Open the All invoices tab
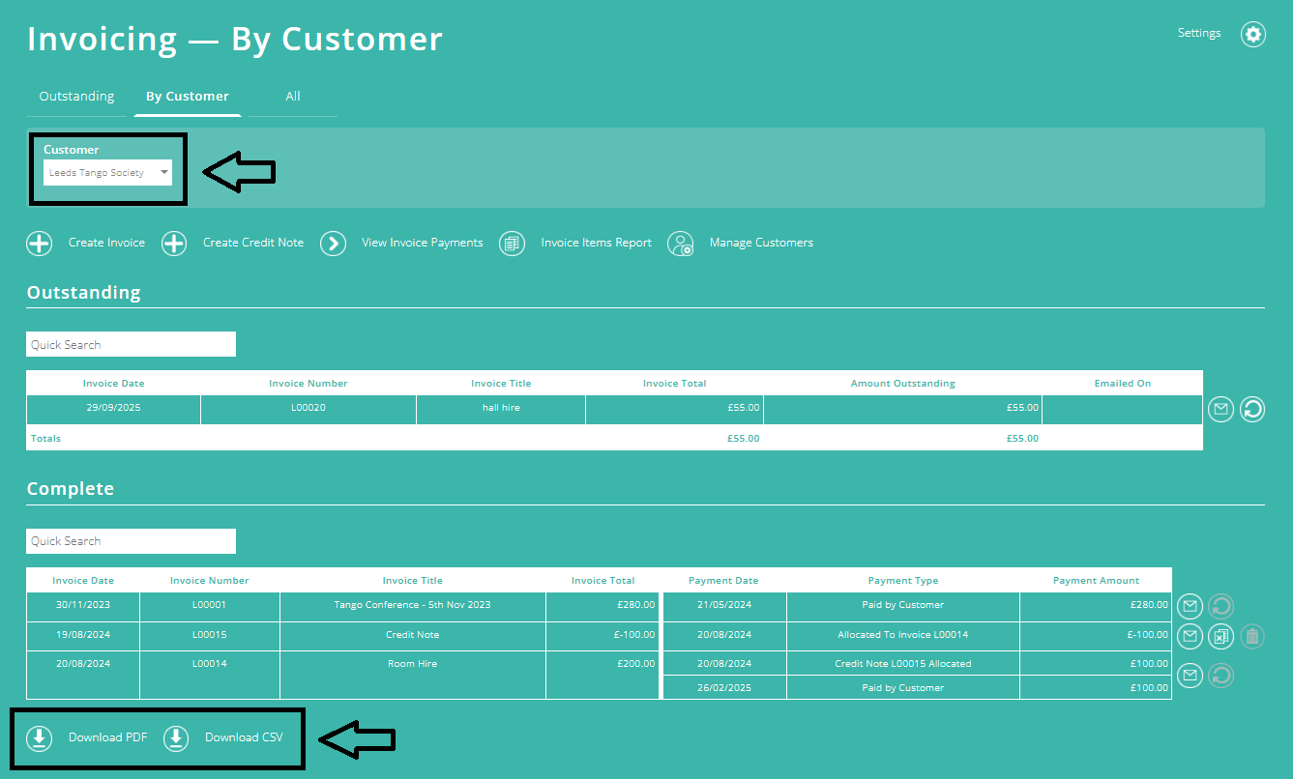Image resolution: width=1293 pixels, height=779 pixels. [293, 96]
